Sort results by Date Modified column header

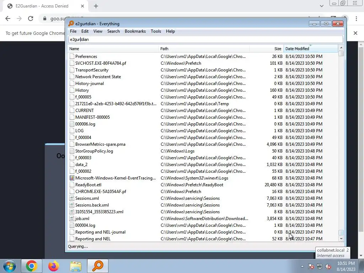pos(311,49)
